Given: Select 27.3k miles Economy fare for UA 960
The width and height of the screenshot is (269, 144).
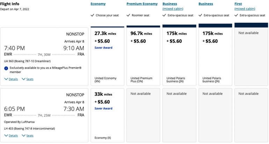Looking at the screenshot, I should [107, 56].
